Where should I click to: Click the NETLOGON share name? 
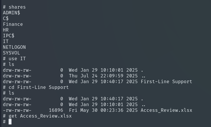[14, 47]
